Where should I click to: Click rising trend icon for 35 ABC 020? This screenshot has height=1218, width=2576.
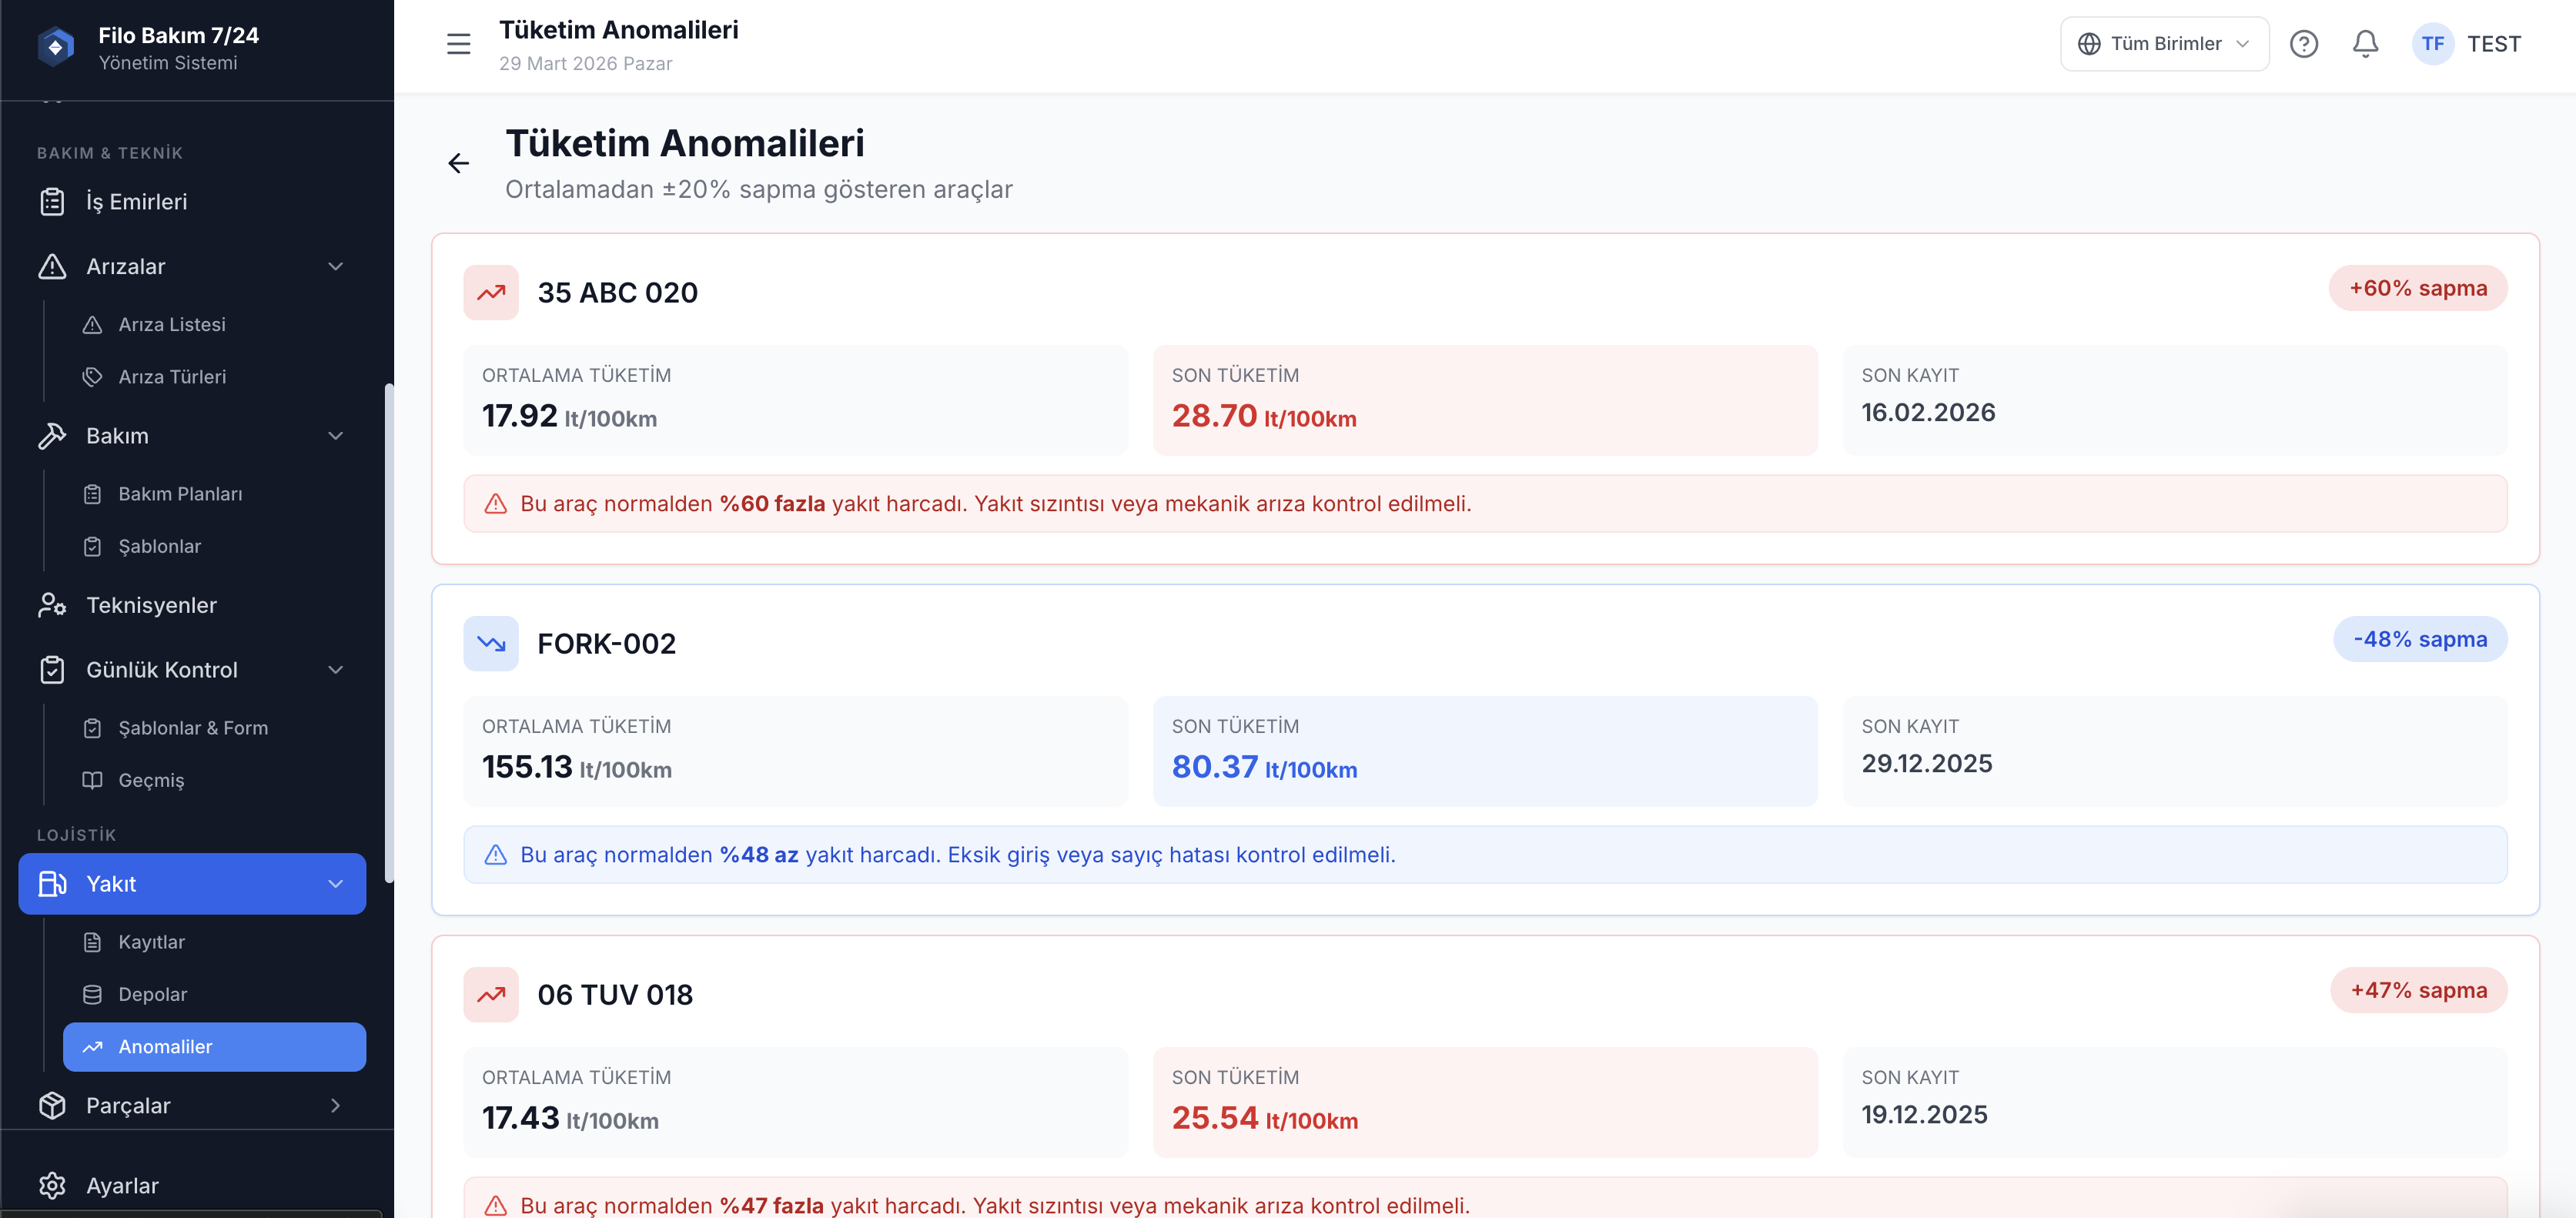[491, 292]
